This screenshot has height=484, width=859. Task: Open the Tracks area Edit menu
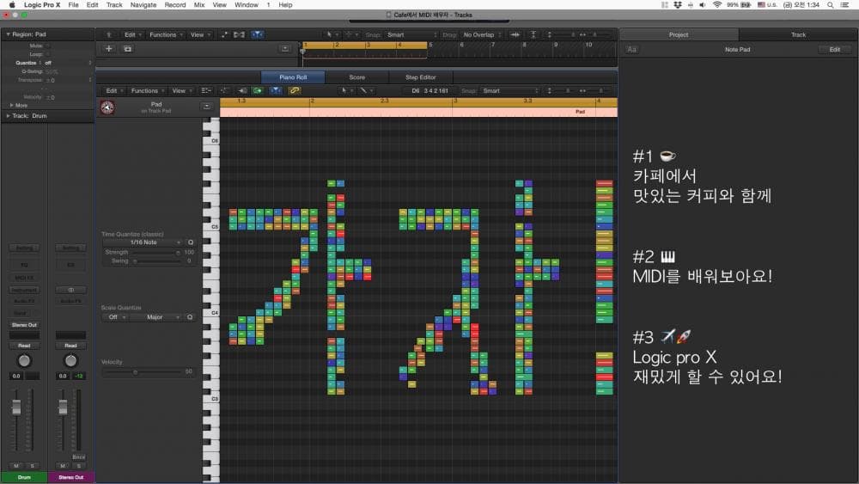pos(132,34)
